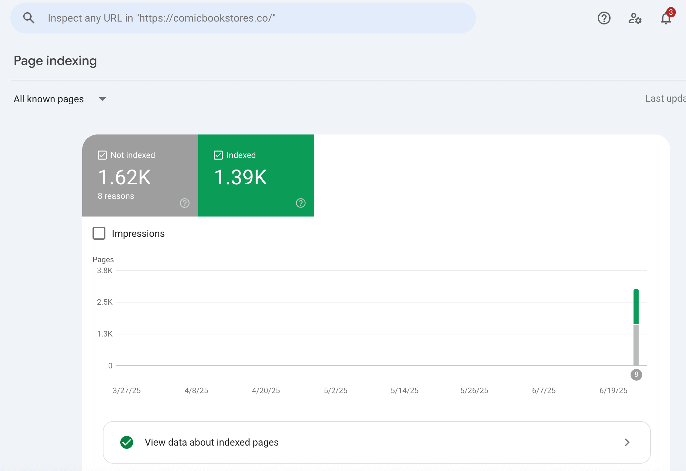Screen dimensions: 686x471
Task: Open user settings person-gear icon
Action: pos(635,18)
